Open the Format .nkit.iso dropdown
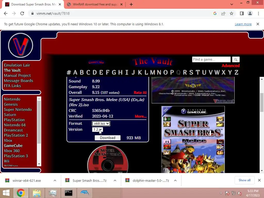264x198 pixels. pyautogui.click(x=101, y=123)
